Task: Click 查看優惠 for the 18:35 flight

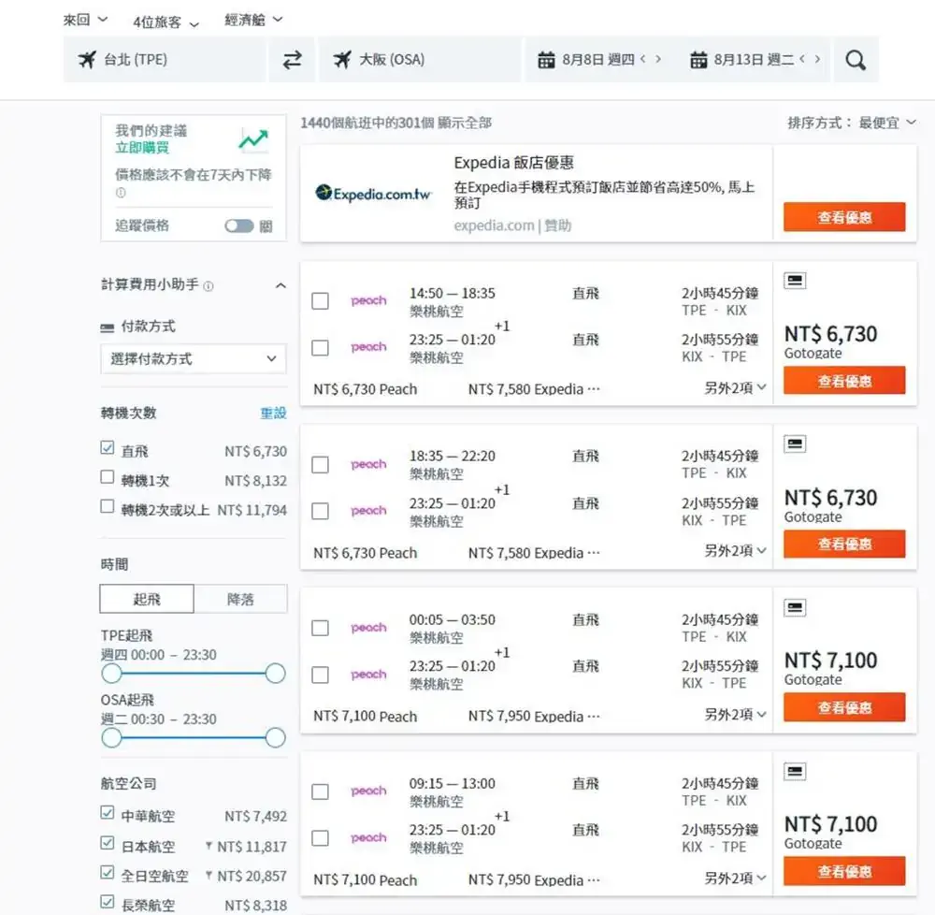Action: (x=844, y=544)
